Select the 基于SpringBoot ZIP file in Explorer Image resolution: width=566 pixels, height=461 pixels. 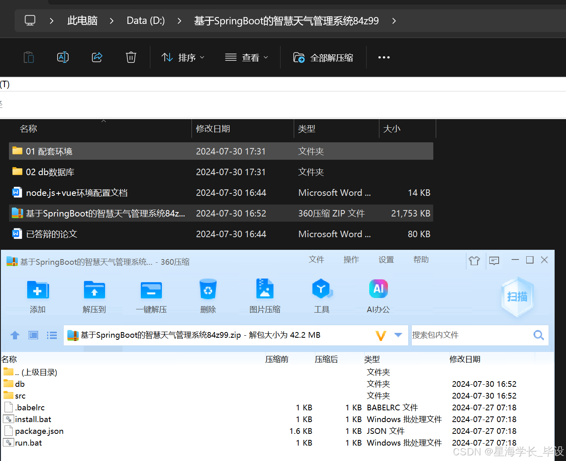point(221,213)
